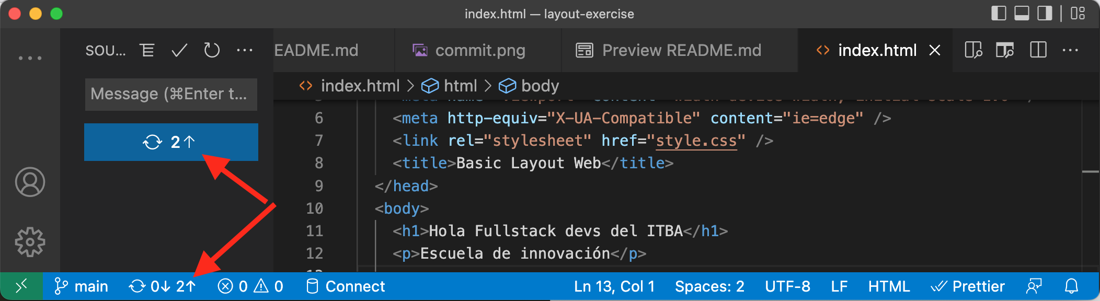1100x301 pixels.
Task: Sync changes with the 2 up button
Action: [x=171, y=142]
